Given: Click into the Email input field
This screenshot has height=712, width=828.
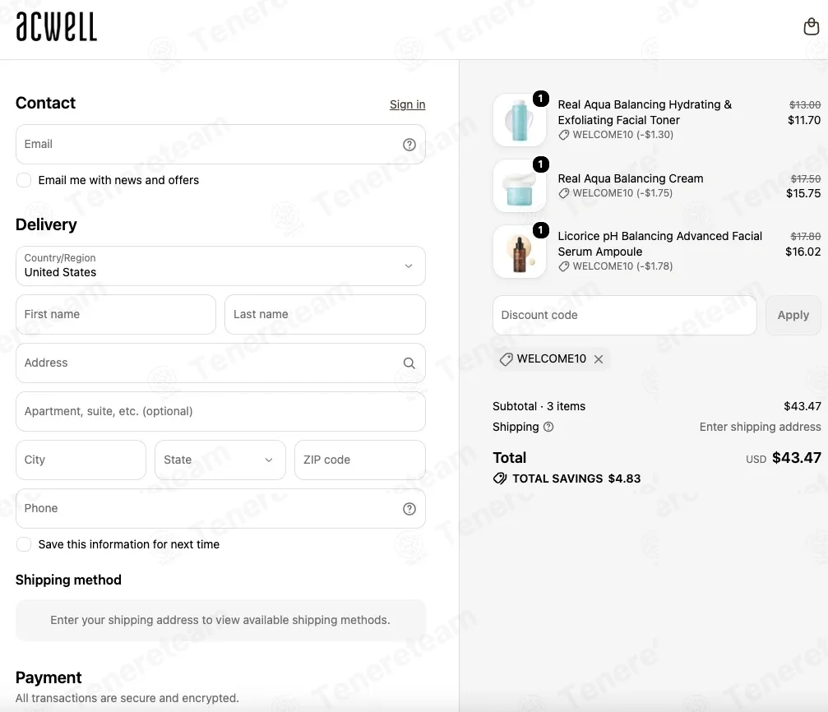Looking at the screenshot, I should coord(220,144).
